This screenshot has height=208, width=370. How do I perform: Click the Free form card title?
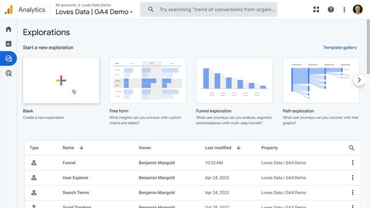[119, 111]
